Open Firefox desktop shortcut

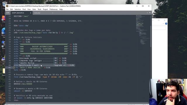point(4,19)
